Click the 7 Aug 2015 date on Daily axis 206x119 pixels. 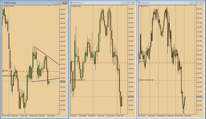pyautogui.click(x=101, y=116)
